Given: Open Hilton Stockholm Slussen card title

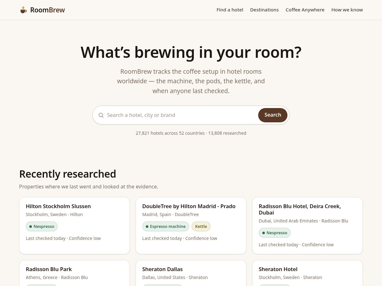Looking at the screenshot, I should coord(58,206).
